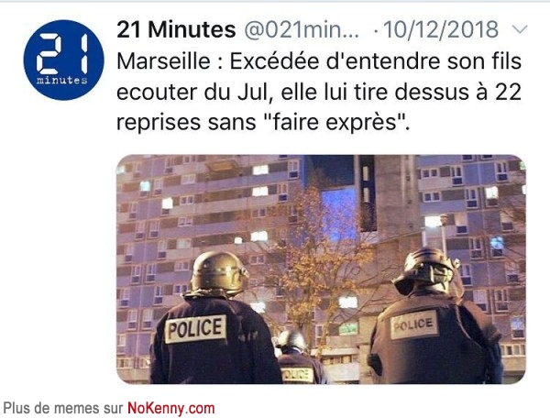The width and height of the screenshot is (550, 418).
Task: Click the left officer's POLICE back patch
Action: pyautogui.click(x=195, y=328)
